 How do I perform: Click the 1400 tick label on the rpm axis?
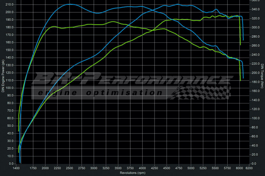click(x=17, y=169)
